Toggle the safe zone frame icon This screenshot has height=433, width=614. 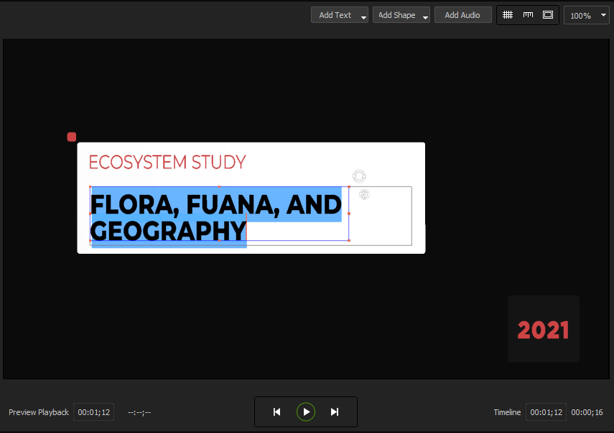[x=548, y=15]
